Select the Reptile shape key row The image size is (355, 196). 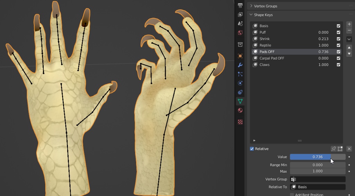297,45
